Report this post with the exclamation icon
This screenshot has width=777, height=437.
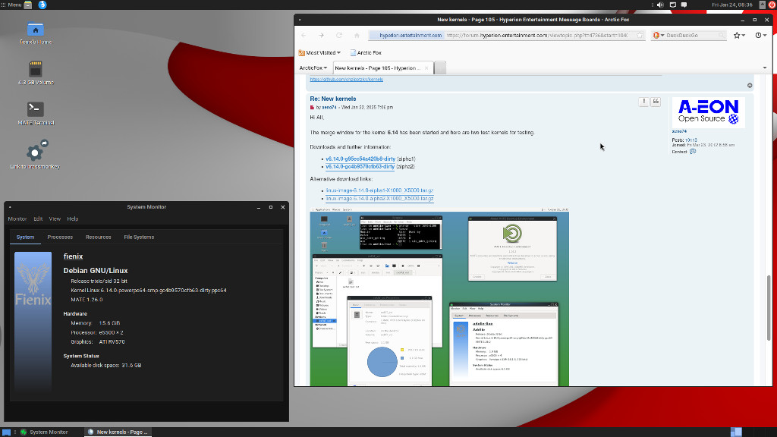click(643, 102)
